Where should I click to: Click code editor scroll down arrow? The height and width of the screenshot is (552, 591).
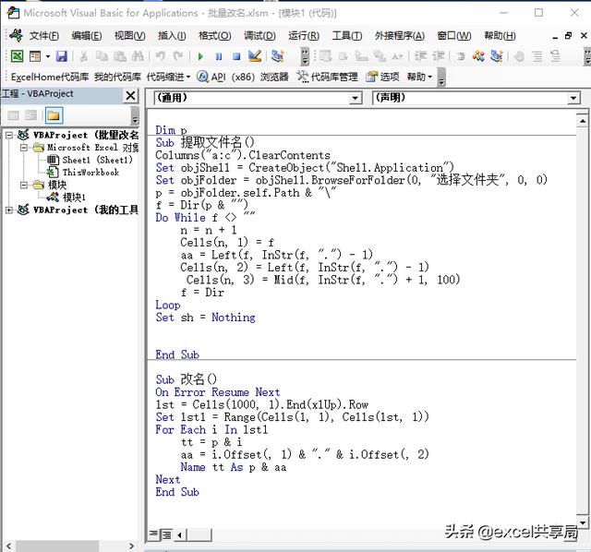tap(583, 522)
